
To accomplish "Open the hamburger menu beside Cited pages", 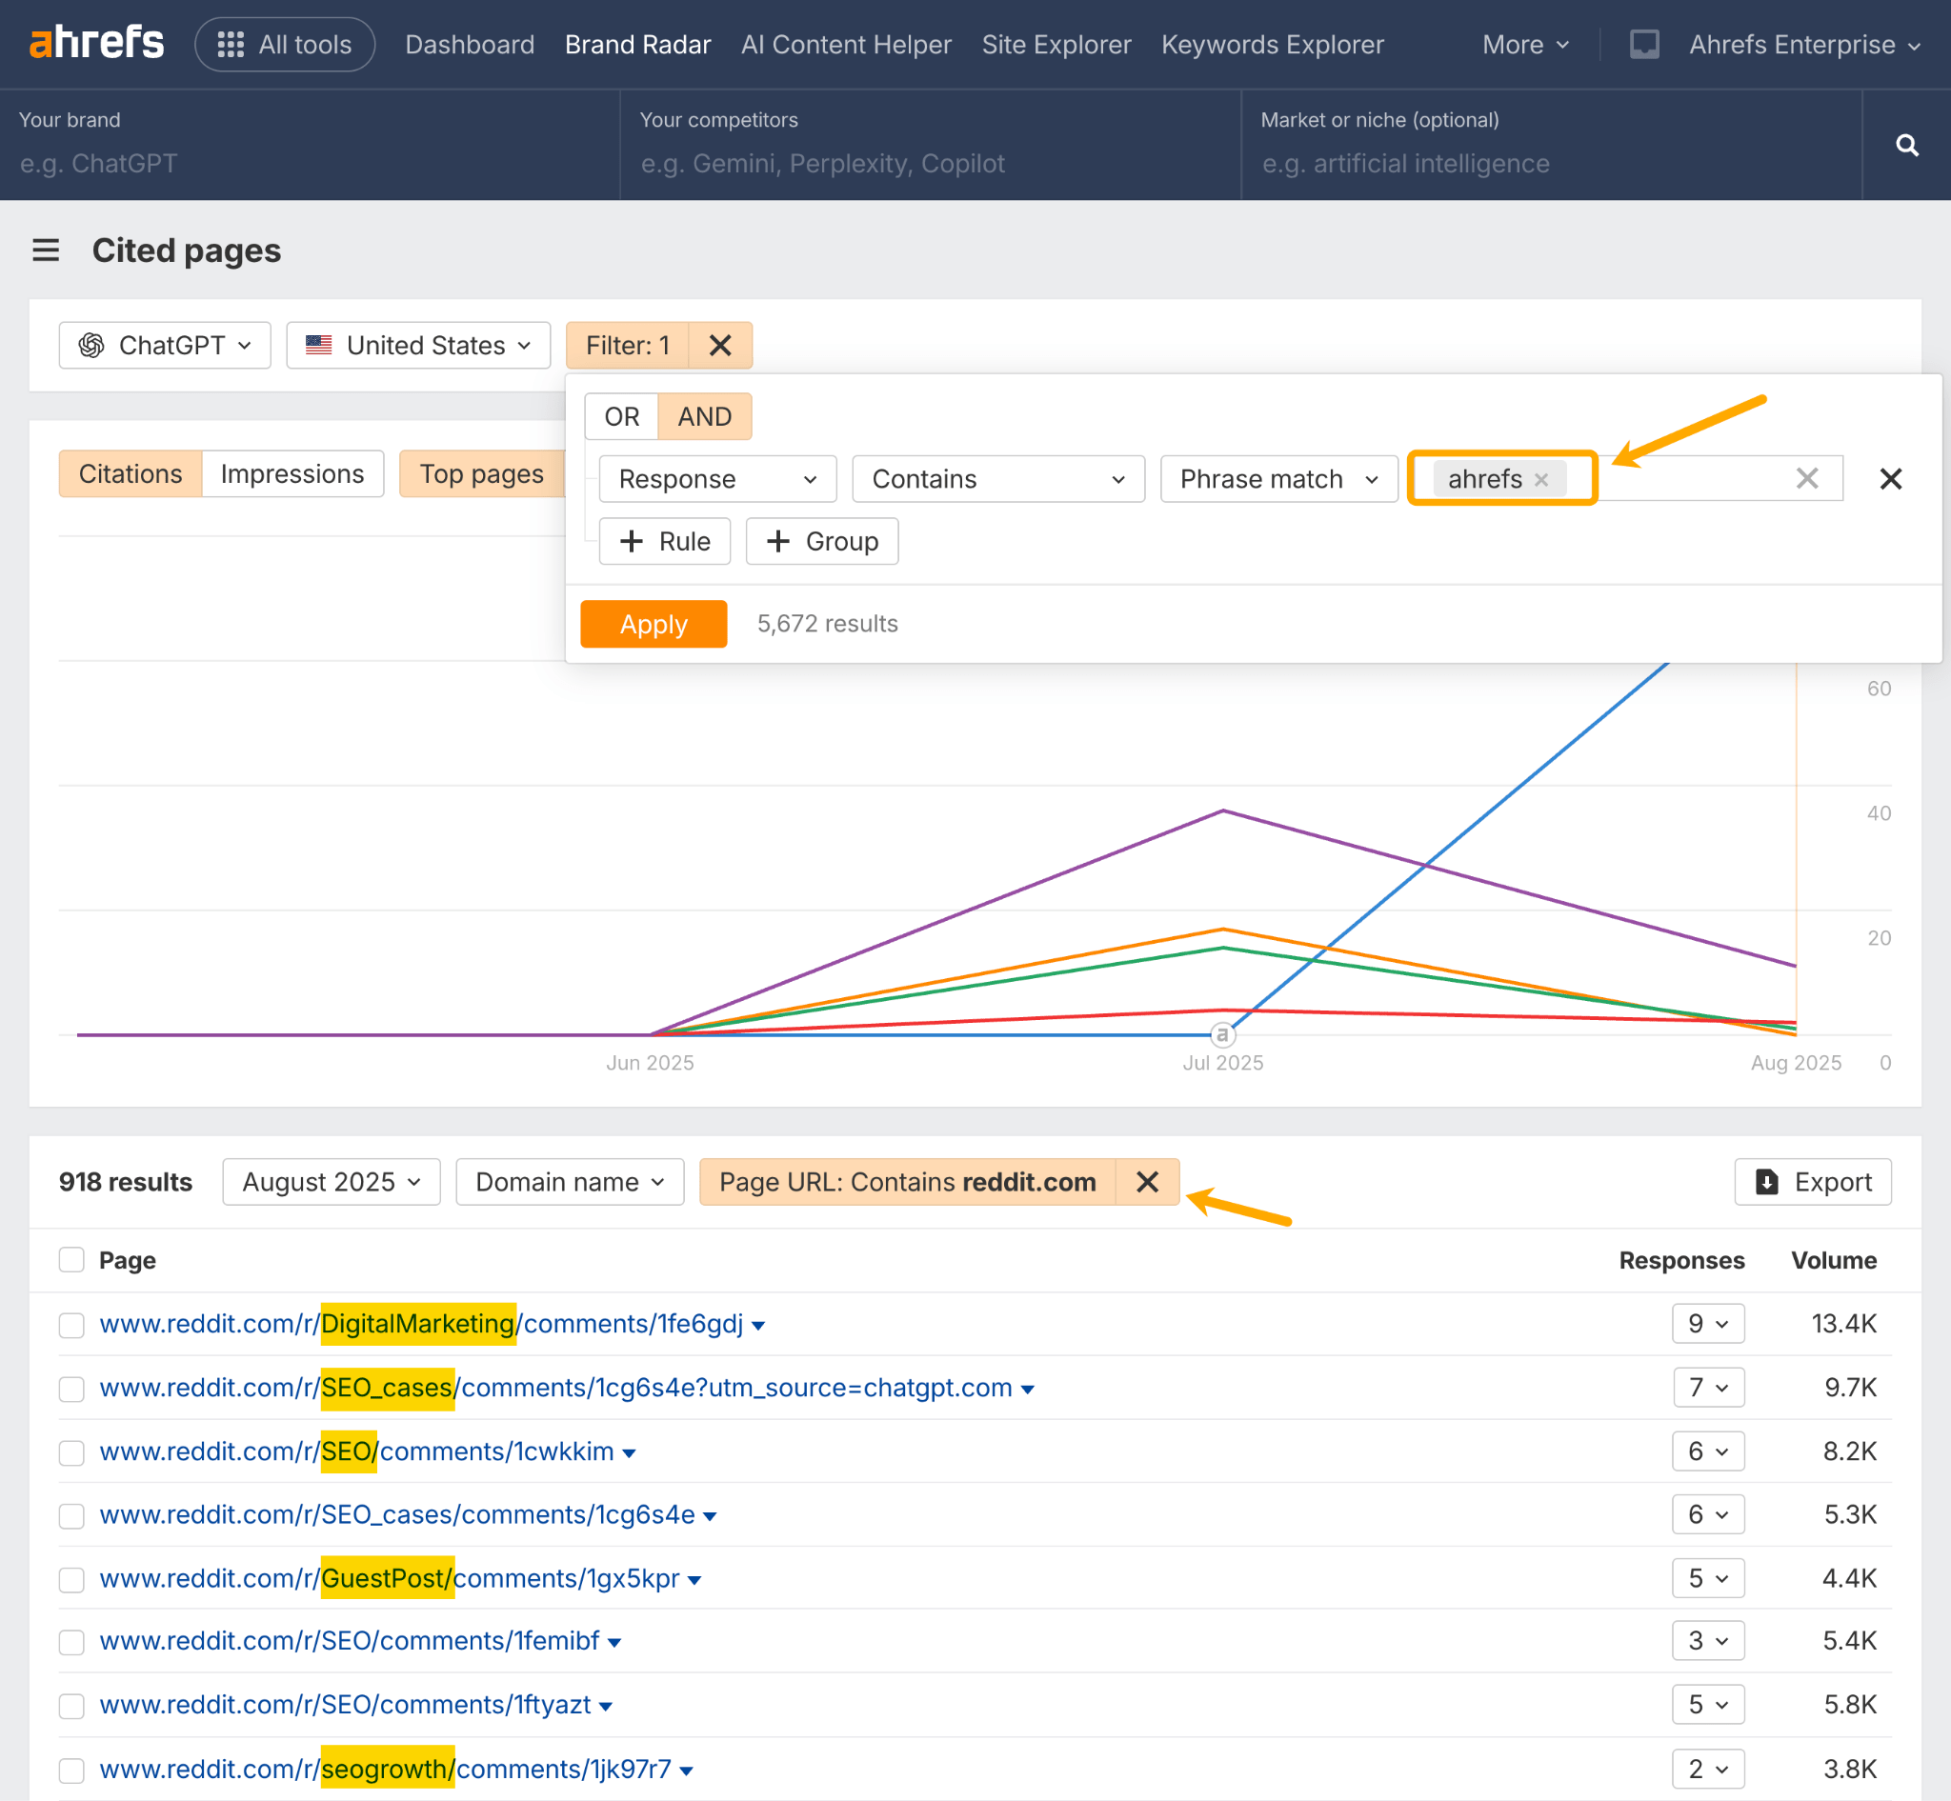I will tap(46, 250).
